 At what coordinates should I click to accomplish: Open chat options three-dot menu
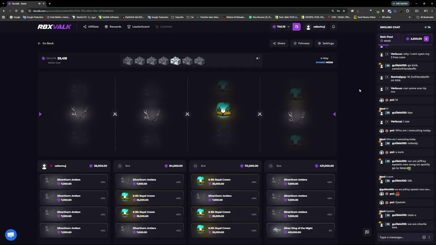[x=429, y=237]
